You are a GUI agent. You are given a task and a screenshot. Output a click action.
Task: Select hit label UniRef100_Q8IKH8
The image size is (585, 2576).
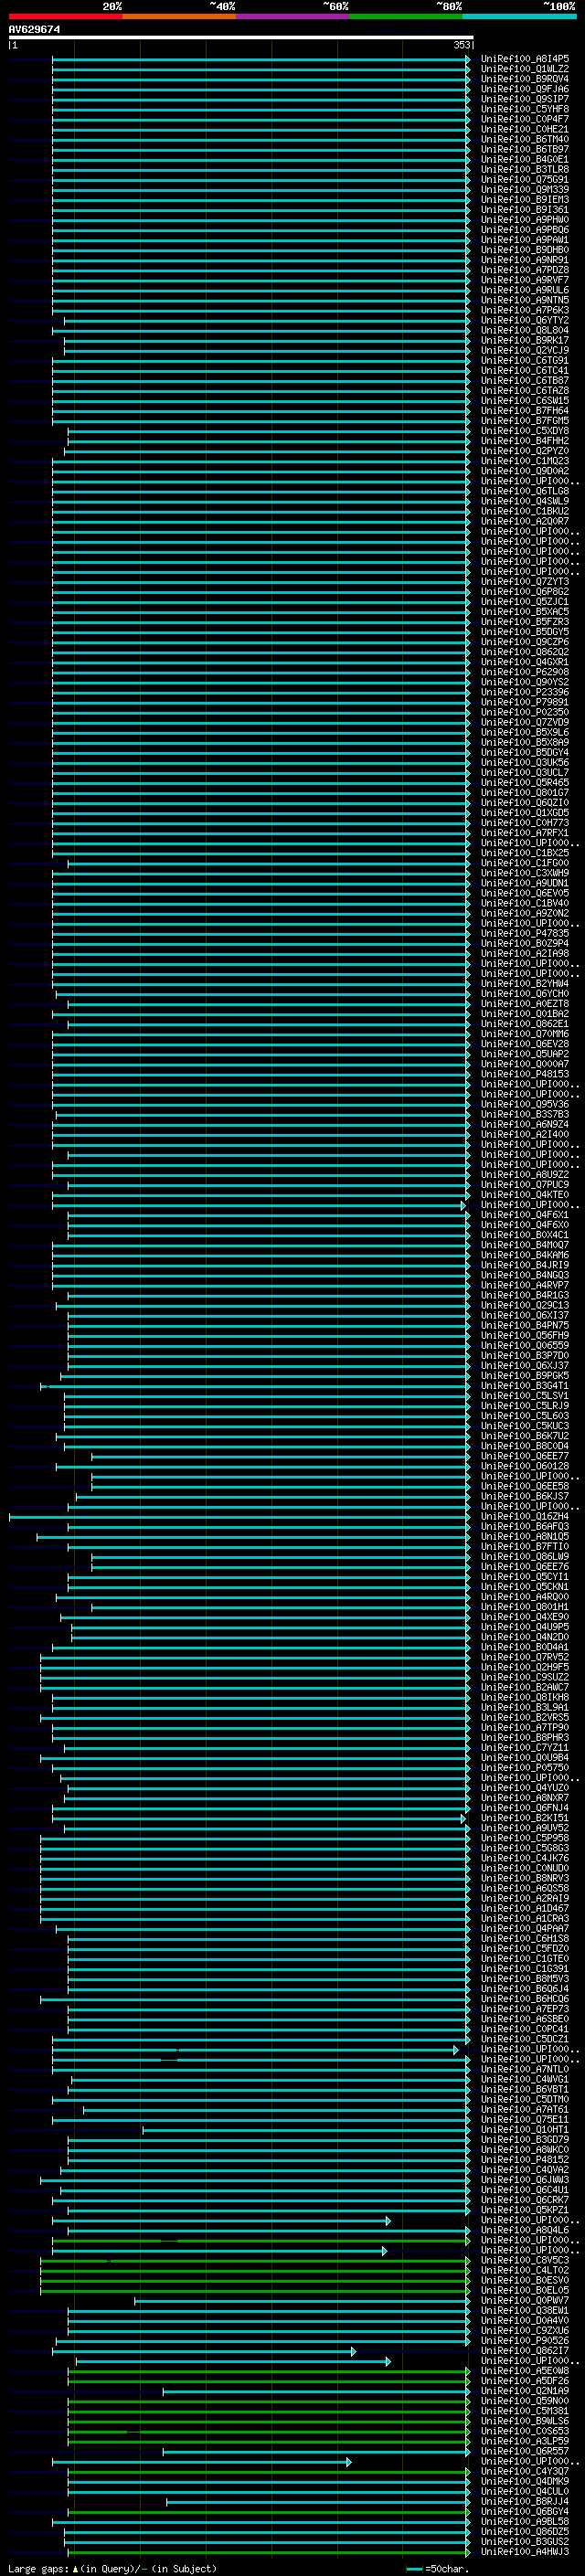pyautogui.click(x=525, y=1696)
